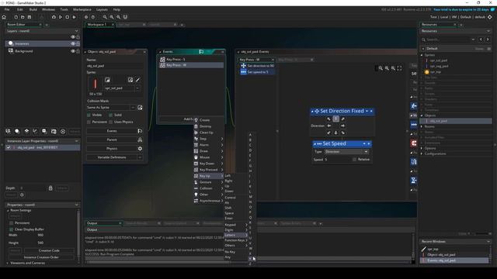Click the Instance Creation Order button

click(41, 257)
